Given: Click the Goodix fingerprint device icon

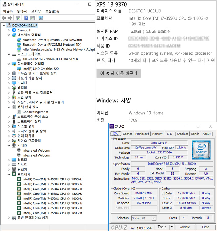Looking at the screenshot, I should [19, 112].
